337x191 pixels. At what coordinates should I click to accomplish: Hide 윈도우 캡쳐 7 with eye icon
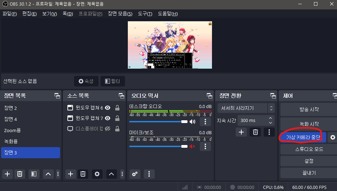pos(108,118)
